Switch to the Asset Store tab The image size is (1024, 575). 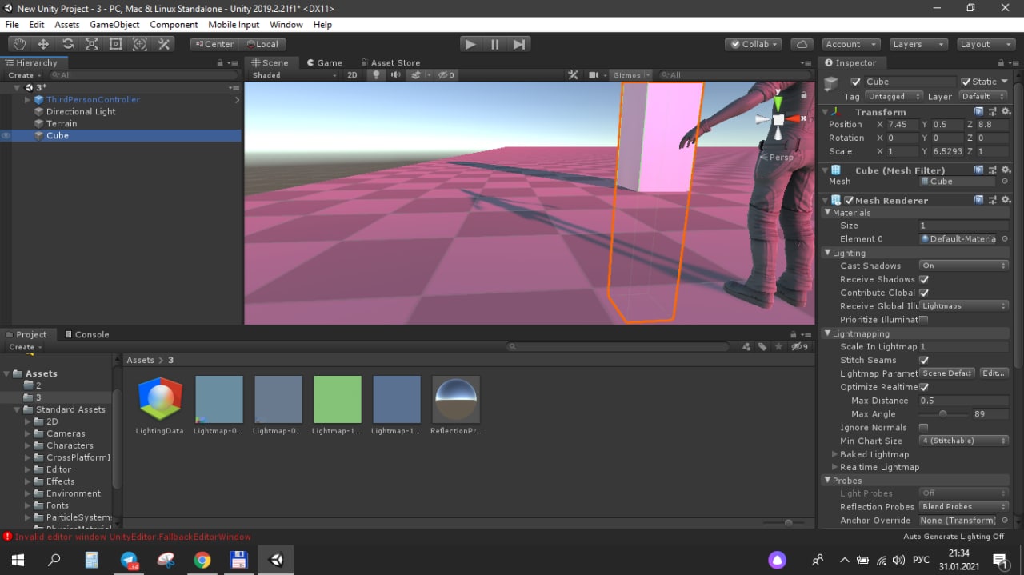(x=394, y=62)
